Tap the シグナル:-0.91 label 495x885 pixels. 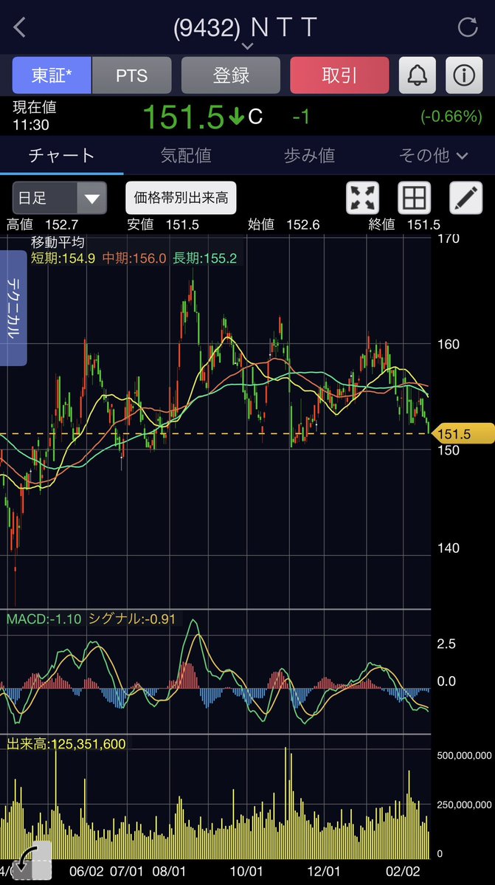(x=132, y=619)
